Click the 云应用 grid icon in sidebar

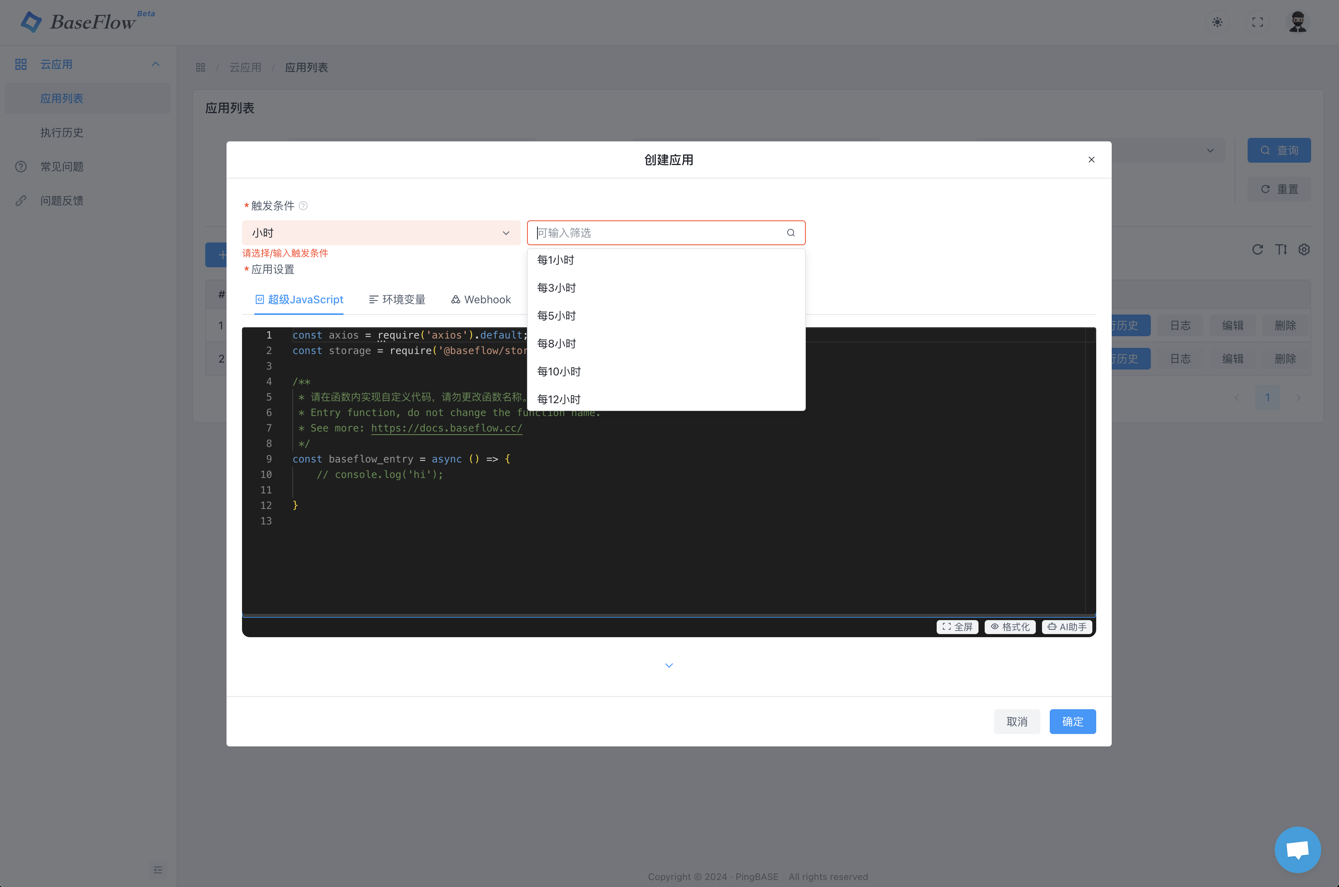(21, 64)
